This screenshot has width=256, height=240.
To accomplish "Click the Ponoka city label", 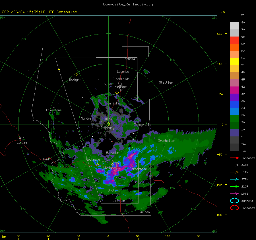I will [x=130, y=59].
